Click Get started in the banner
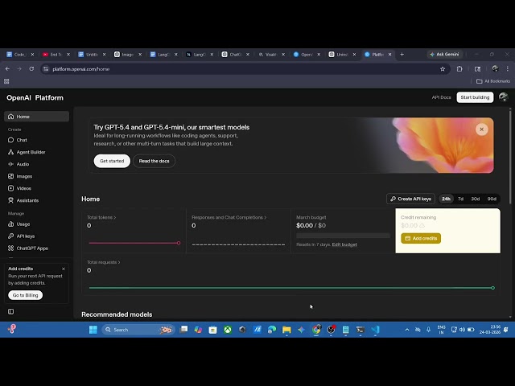This screenshot has width=515, height=386. pos(112,161)
